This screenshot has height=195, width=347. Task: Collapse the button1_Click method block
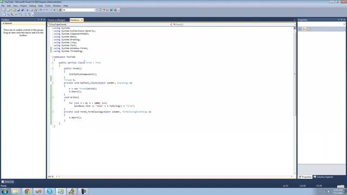tap(53, 83)
